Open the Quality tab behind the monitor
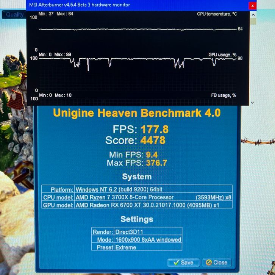This screenshot has width=275, height=275. [14, 14]
